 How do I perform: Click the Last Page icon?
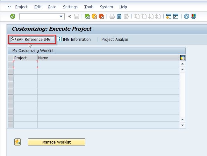click(x=158, y=16)
